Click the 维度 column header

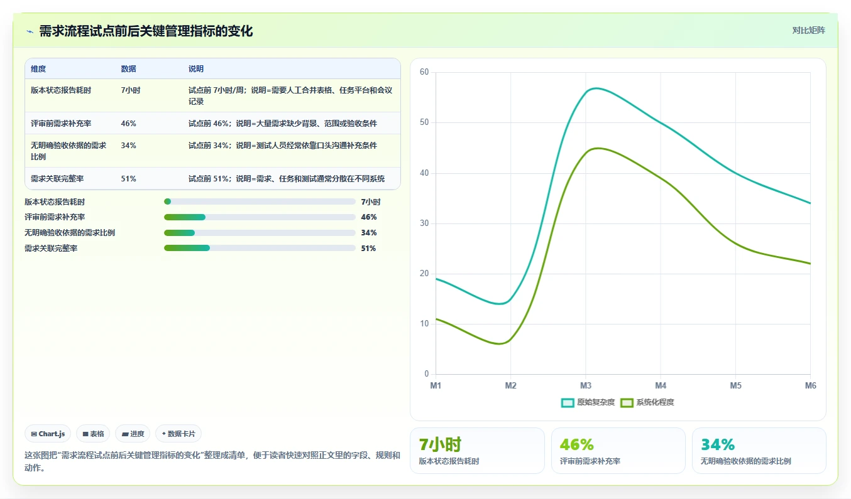pos(38,69)
